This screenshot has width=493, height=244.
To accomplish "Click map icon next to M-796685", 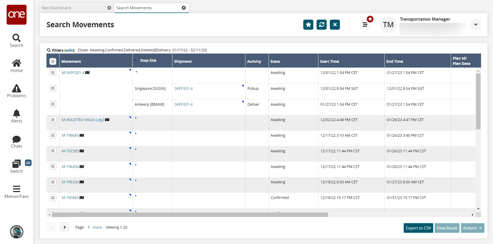I will pos(82,135).
